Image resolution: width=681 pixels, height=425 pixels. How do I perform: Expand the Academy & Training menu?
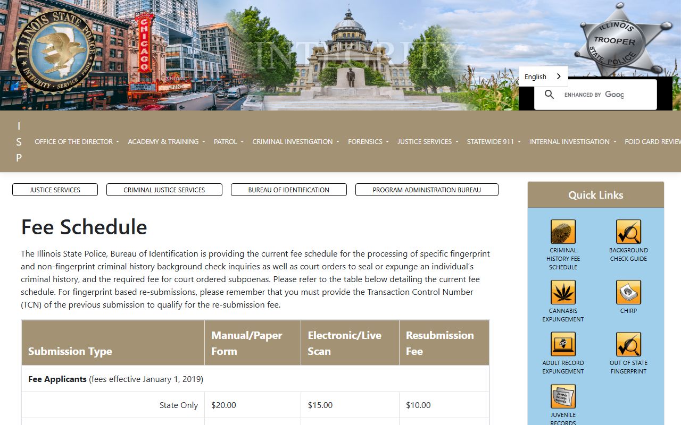click(166, 141)
